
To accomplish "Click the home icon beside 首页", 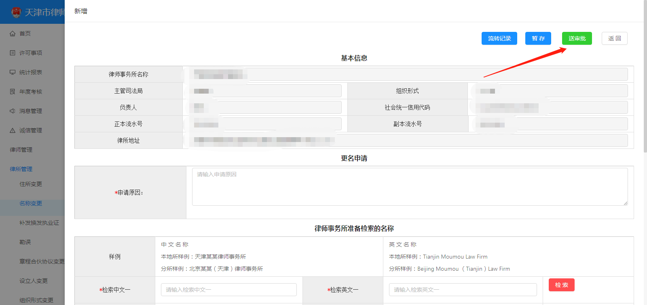I will [x=13, y=33].
